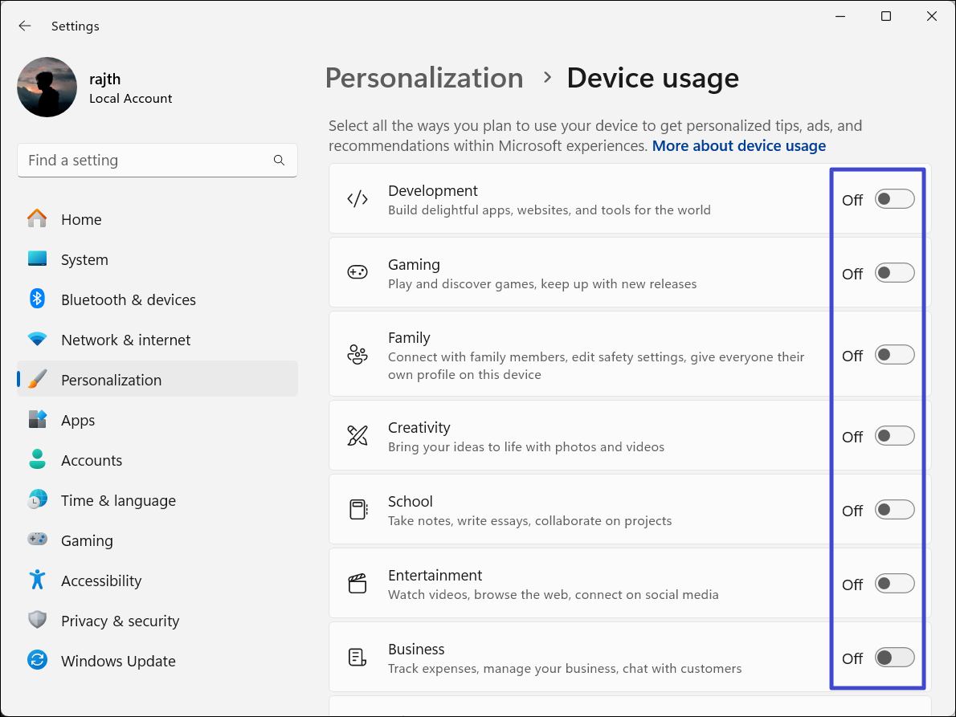This screenshot has width=956, height=717.
Task: Enable the Development toggle
Action: click(894, 199)
